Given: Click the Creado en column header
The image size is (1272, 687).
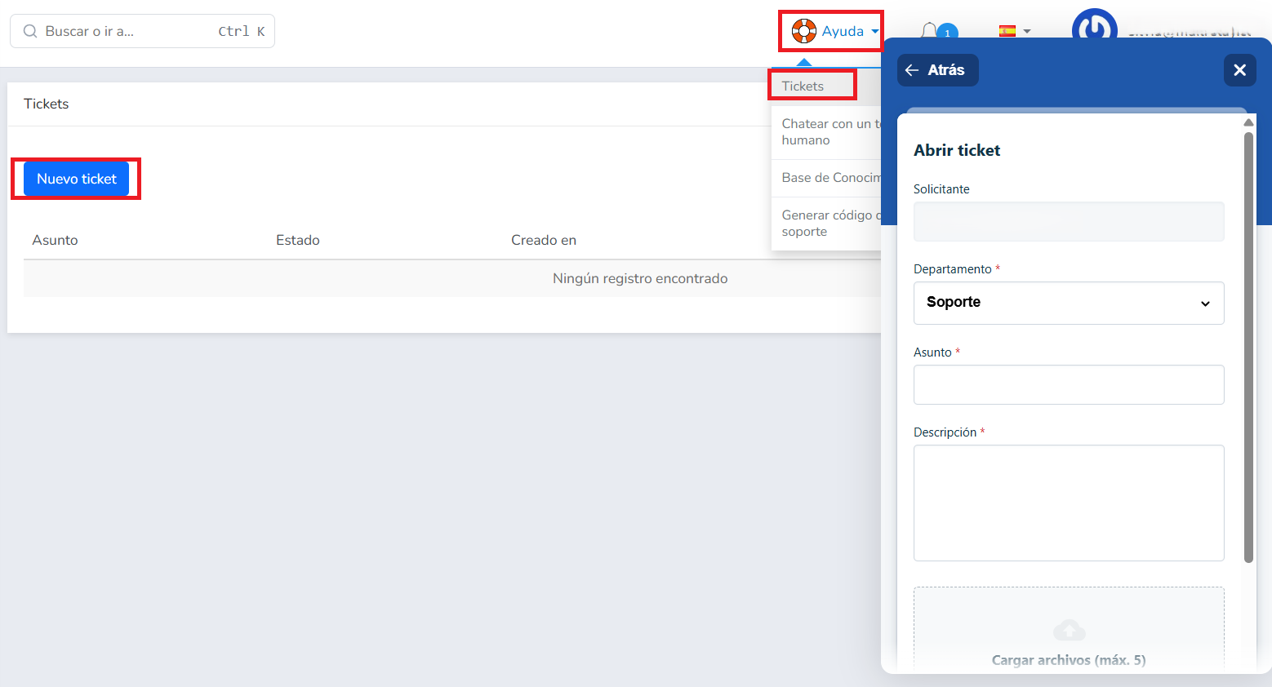Looking at the screenshot, I should (544, 240).
